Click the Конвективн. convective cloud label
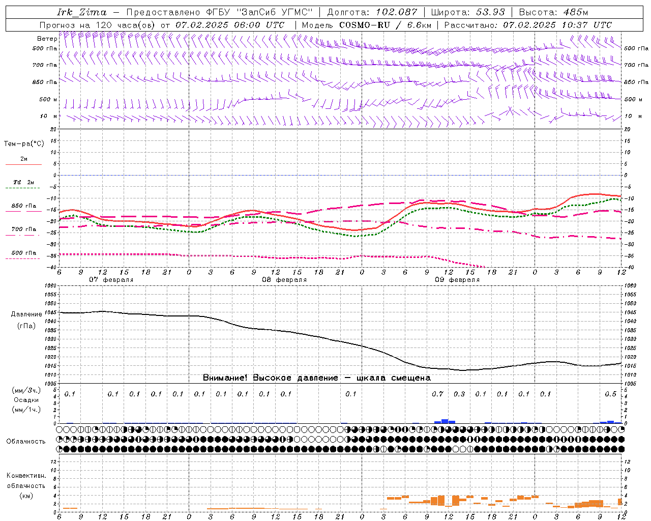The image size is (651, 521). click(26, 476)
